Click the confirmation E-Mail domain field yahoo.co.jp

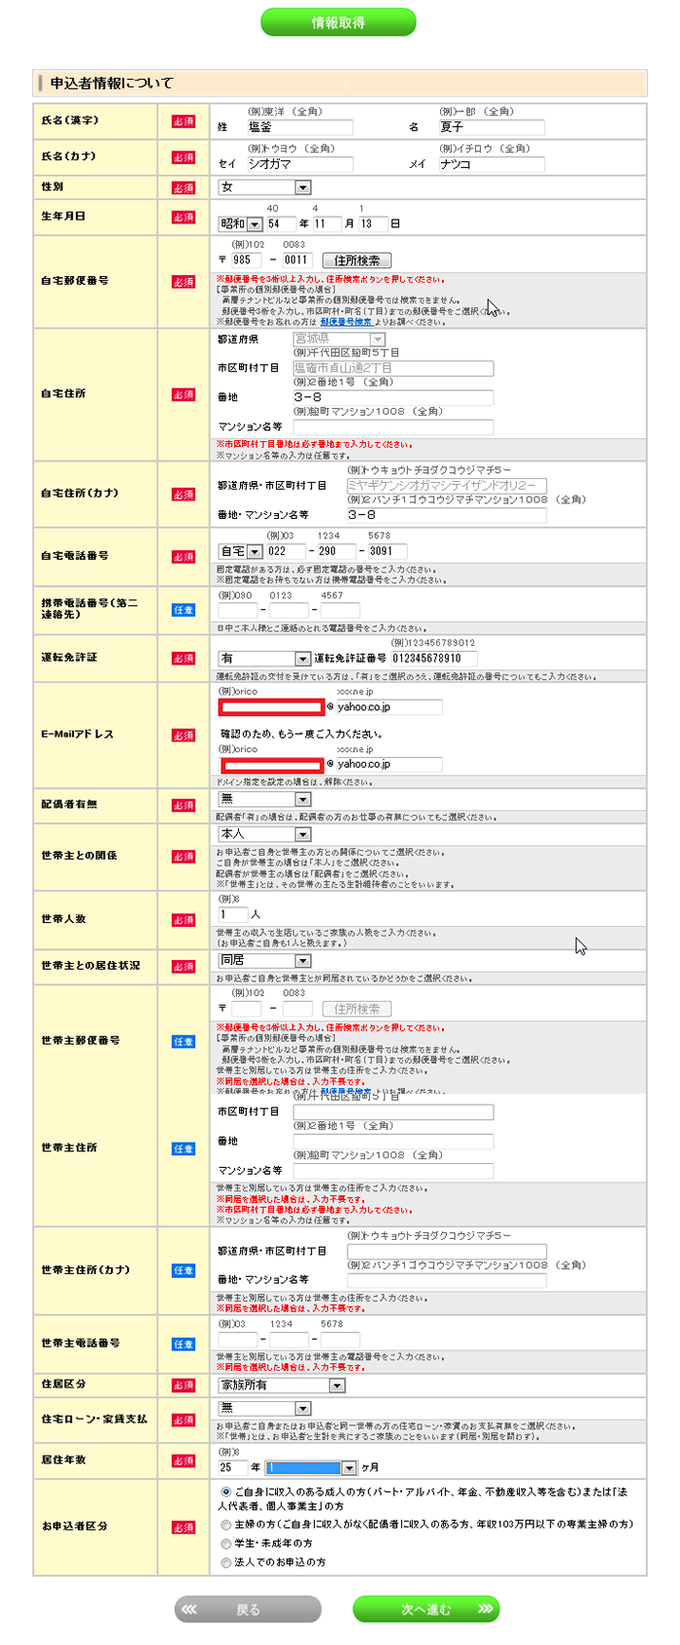point(389,765)
